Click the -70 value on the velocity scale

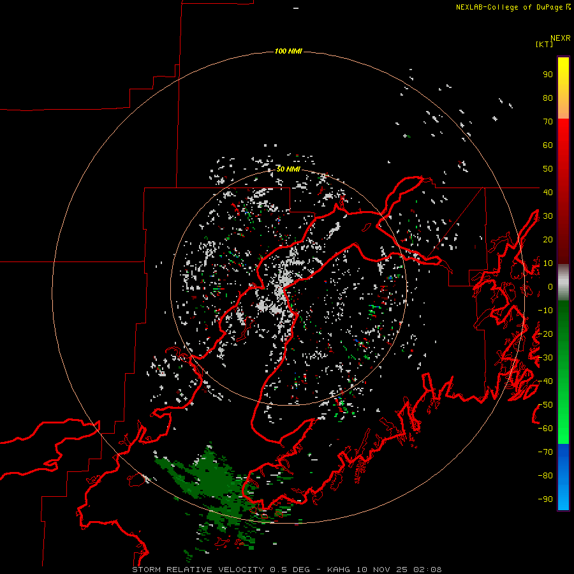(x=545, y=452)
